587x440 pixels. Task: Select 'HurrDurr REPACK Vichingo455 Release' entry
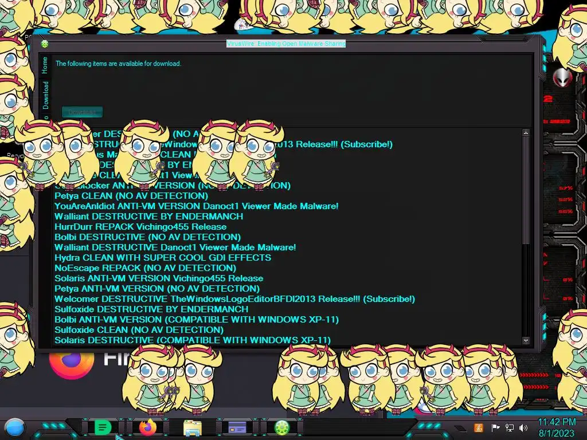141,227
